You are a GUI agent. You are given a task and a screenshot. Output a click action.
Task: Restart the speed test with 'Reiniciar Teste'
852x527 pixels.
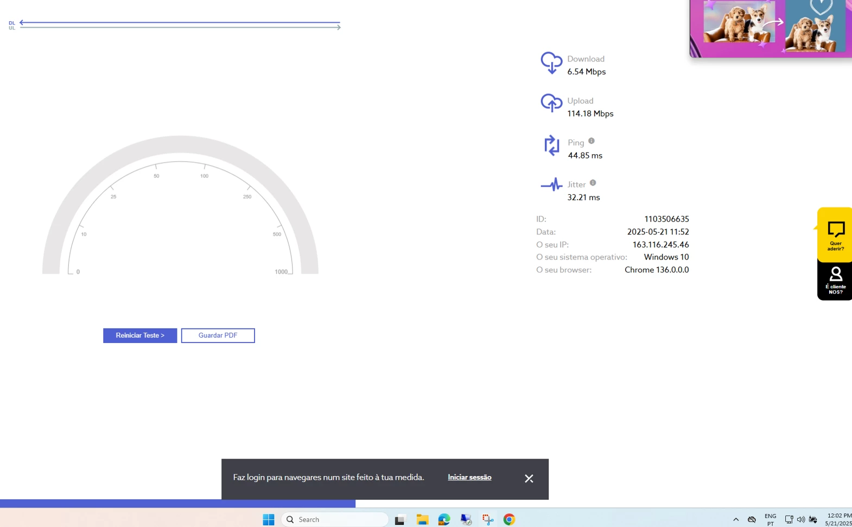pyautogui.click(x=140, y=335)
